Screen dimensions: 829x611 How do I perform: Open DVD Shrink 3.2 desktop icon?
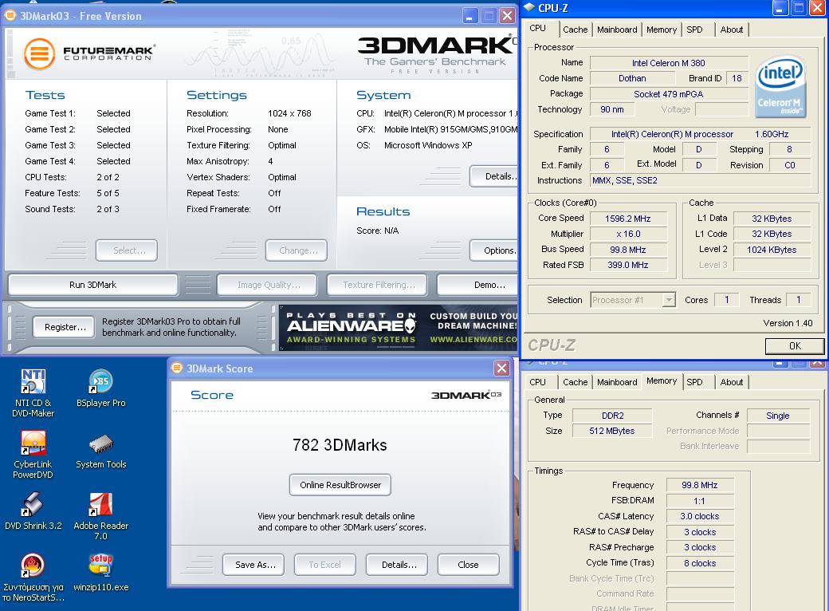coord(33,511)
